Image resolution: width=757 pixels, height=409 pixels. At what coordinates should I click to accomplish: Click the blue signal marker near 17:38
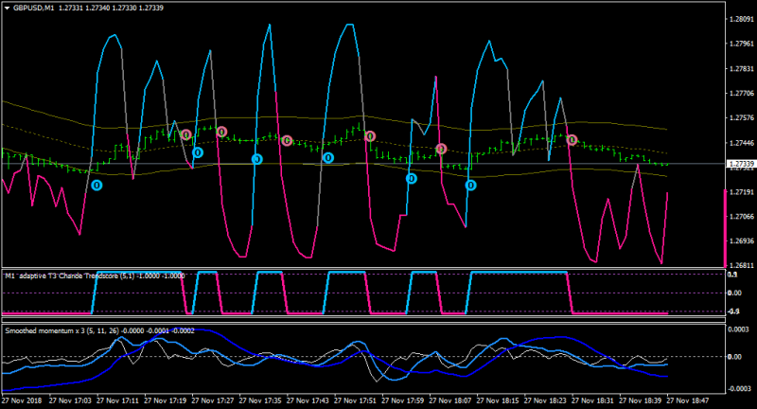256,159
